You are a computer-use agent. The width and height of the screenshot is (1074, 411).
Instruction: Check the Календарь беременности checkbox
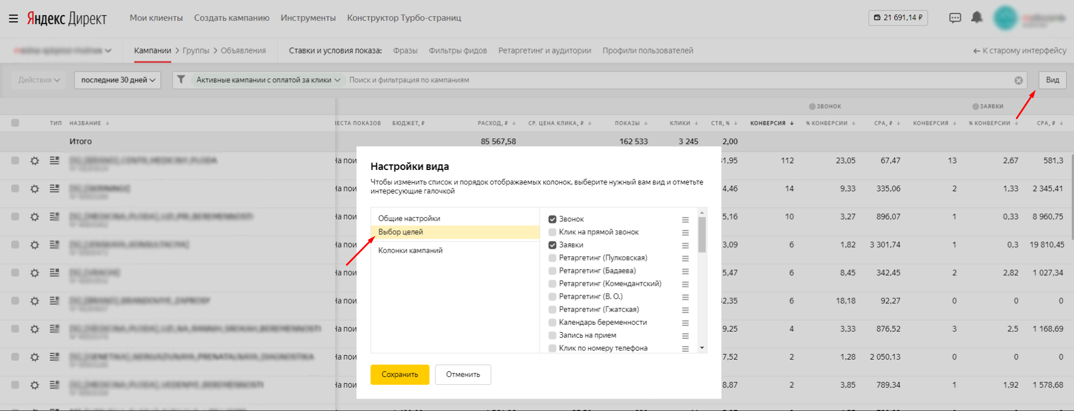click(552, 322)
